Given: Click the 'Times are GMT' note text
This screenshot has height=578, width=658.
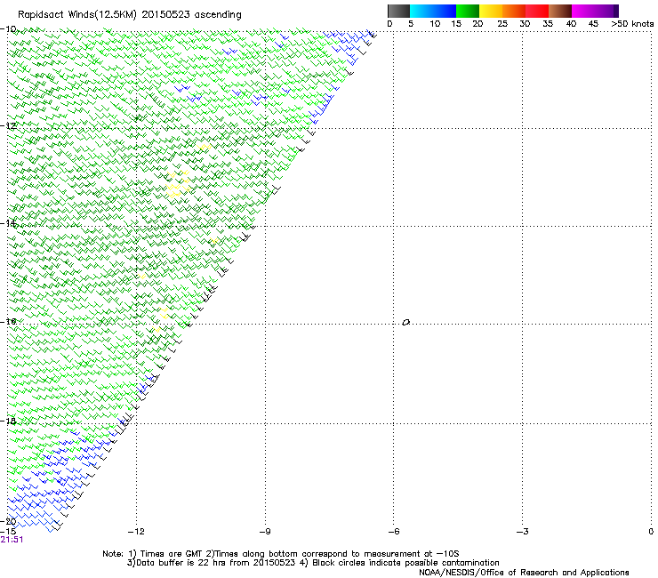Looking at the screenshot, I should pos(170,554).
